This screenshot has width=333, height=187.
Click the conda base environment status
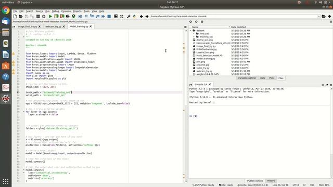tap(253, 185)
